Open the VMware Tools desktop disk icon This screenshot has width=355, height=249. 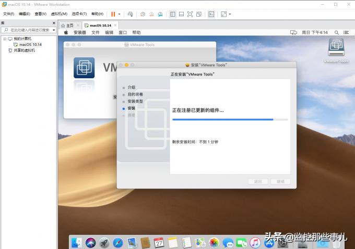coord(336,47)
